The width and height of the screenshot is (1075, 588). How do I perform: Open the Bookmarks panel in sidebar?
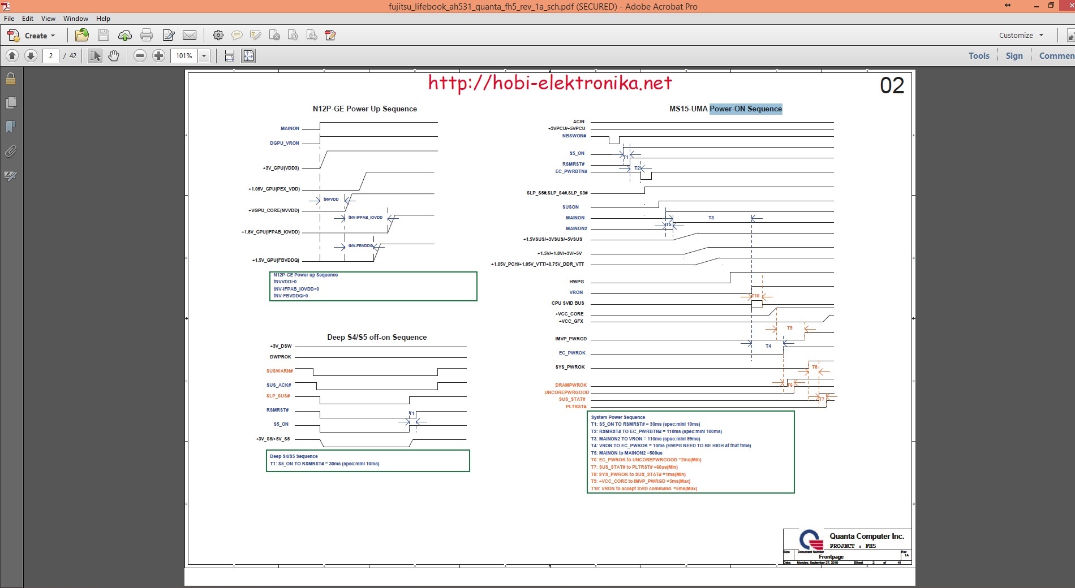coord(10,127)
